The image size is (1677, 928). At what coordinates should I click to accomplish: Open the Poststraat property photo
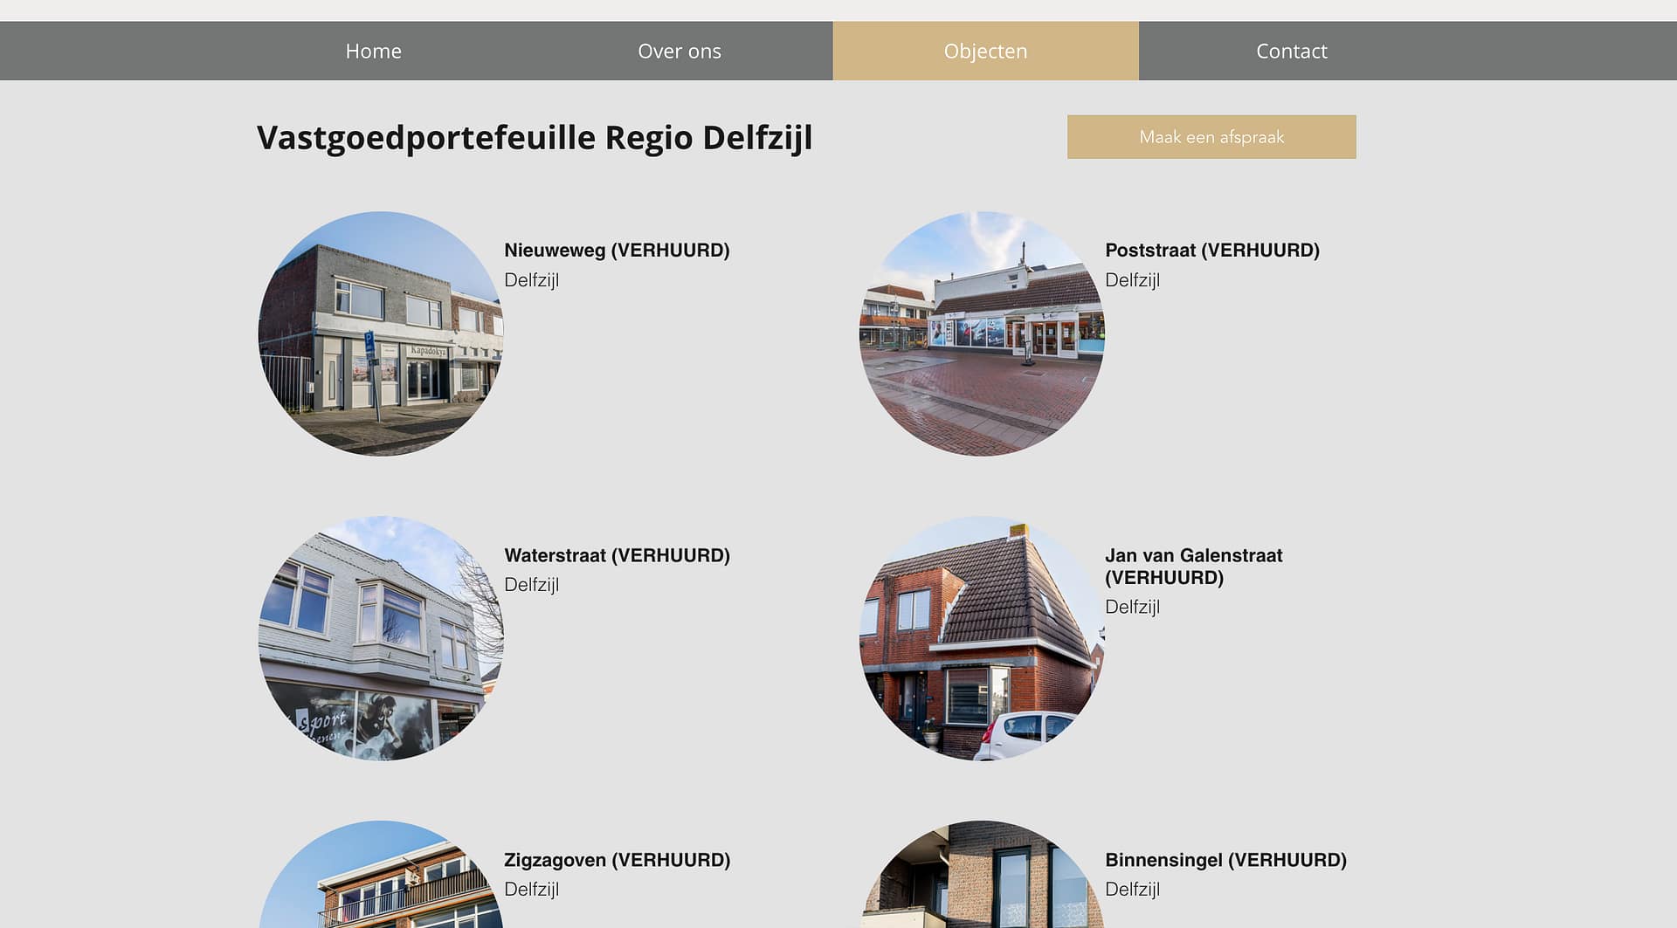[982, 333]
